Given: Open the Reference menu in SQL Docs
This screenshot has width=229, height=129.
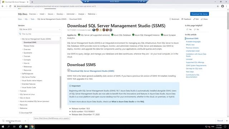Looking at the screenshot, I should click(x=92, y=14).
